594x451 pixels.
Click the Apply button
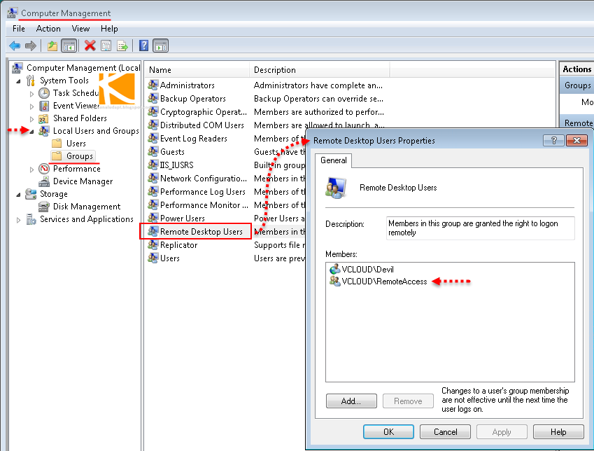[x=502, y=431]
